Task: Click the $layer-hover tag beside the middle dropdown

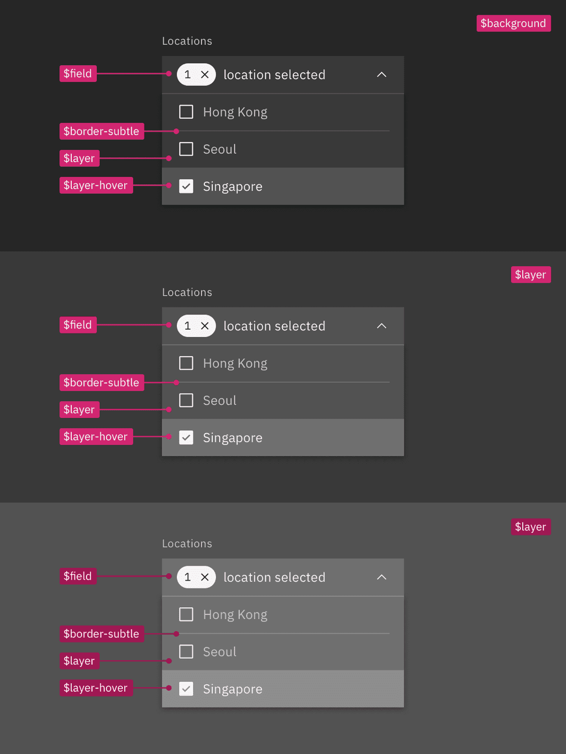Action: [x=96, y=437]
